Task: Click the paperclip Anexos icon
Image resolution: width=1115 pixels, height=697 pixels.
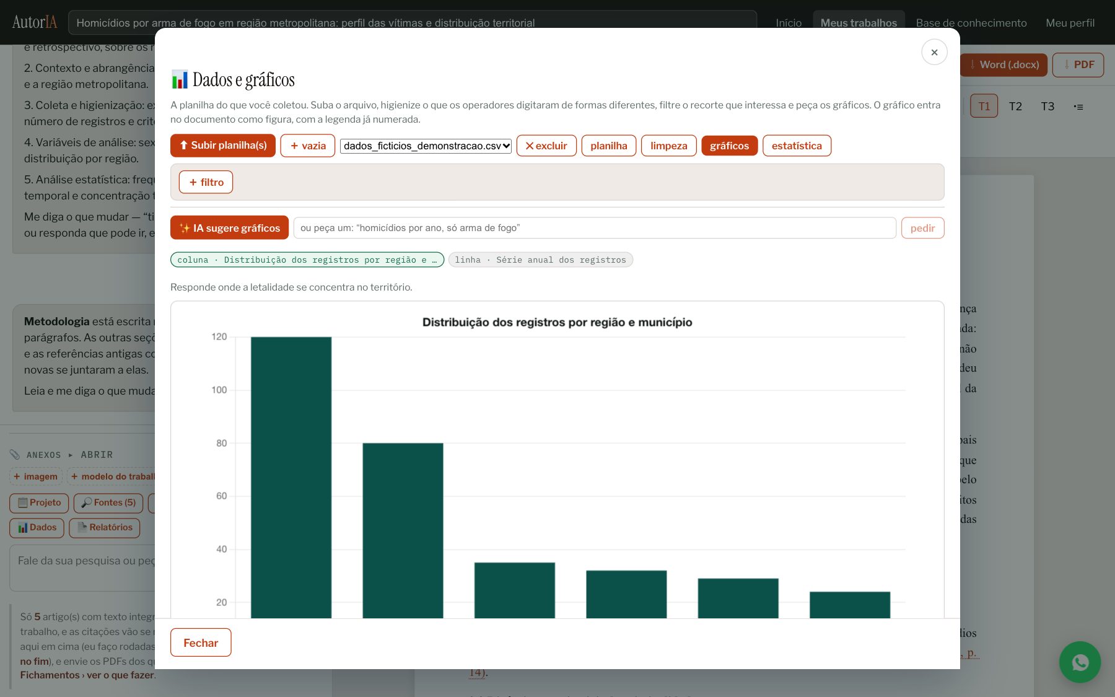Action: [x=15, y=455]
